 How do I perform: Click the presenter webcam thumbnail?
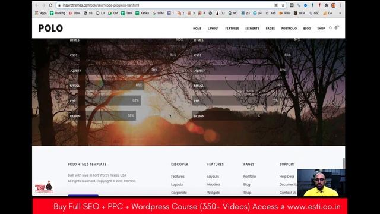(321, 182)
